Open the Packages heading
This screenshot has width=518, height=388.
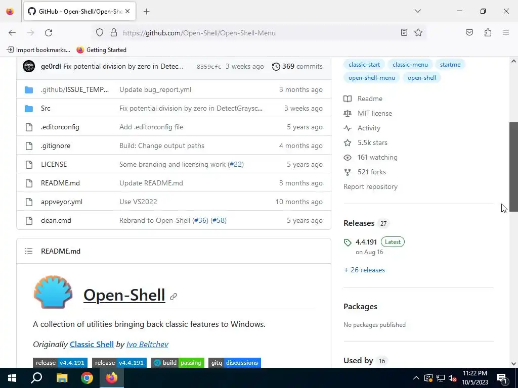point(360,307)
